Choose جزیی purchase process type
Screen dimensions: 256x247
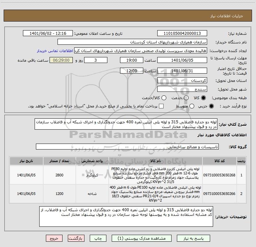[x=211, y=106]
